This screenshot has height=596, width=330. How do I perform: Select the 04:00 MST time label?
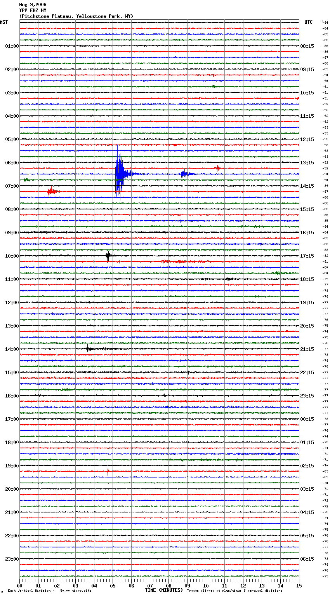(12, 116)
